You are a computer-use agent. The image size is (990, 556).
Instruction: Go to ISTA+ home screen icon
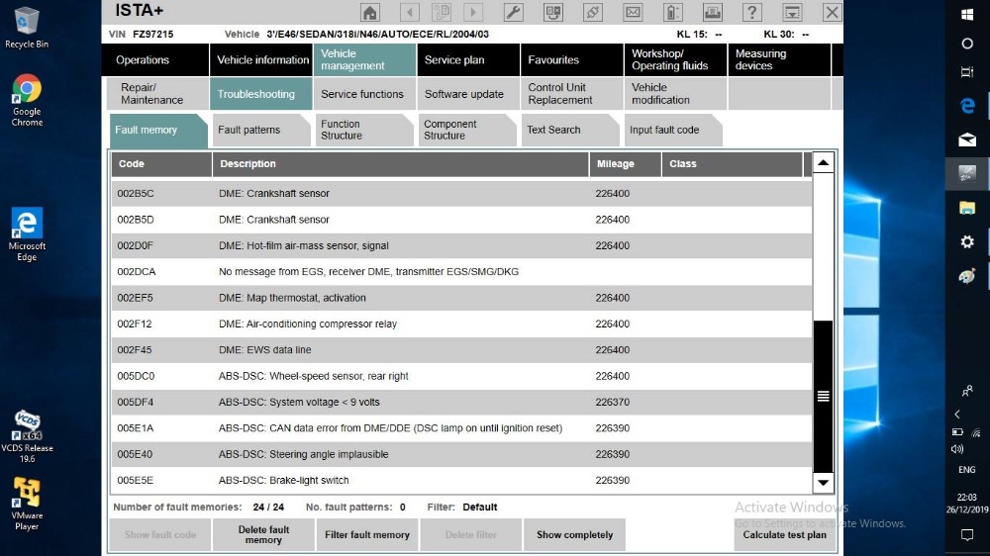370,12
